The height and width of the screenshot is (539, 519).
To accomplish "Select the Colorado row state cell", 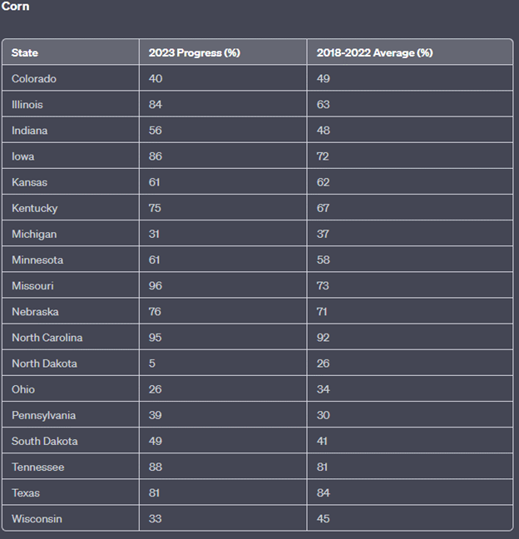I will click(34, 78).
